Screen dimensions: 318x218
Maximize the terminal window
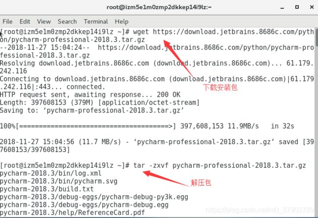coord(297,7)
